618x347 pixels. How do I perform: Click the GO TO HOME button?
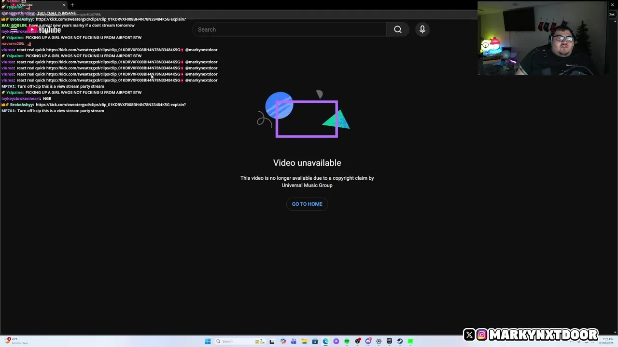[x=307, y=204]
